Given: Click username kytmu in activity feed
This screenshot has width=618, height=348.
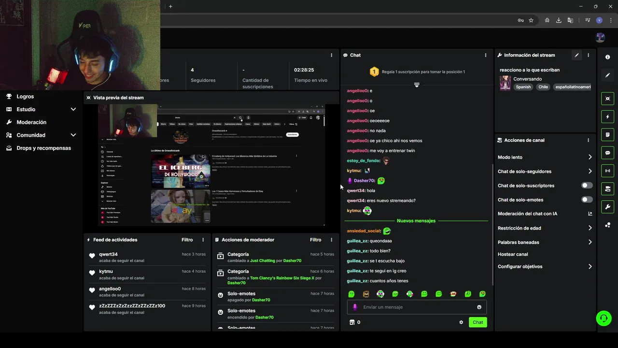Looking at the screenshot, I should pyautogui.click(x=106, y=272).
